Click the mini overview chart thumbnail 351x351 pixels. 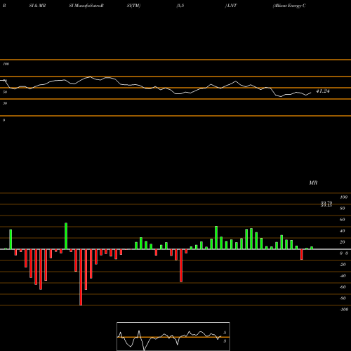(x=173, y=336)
